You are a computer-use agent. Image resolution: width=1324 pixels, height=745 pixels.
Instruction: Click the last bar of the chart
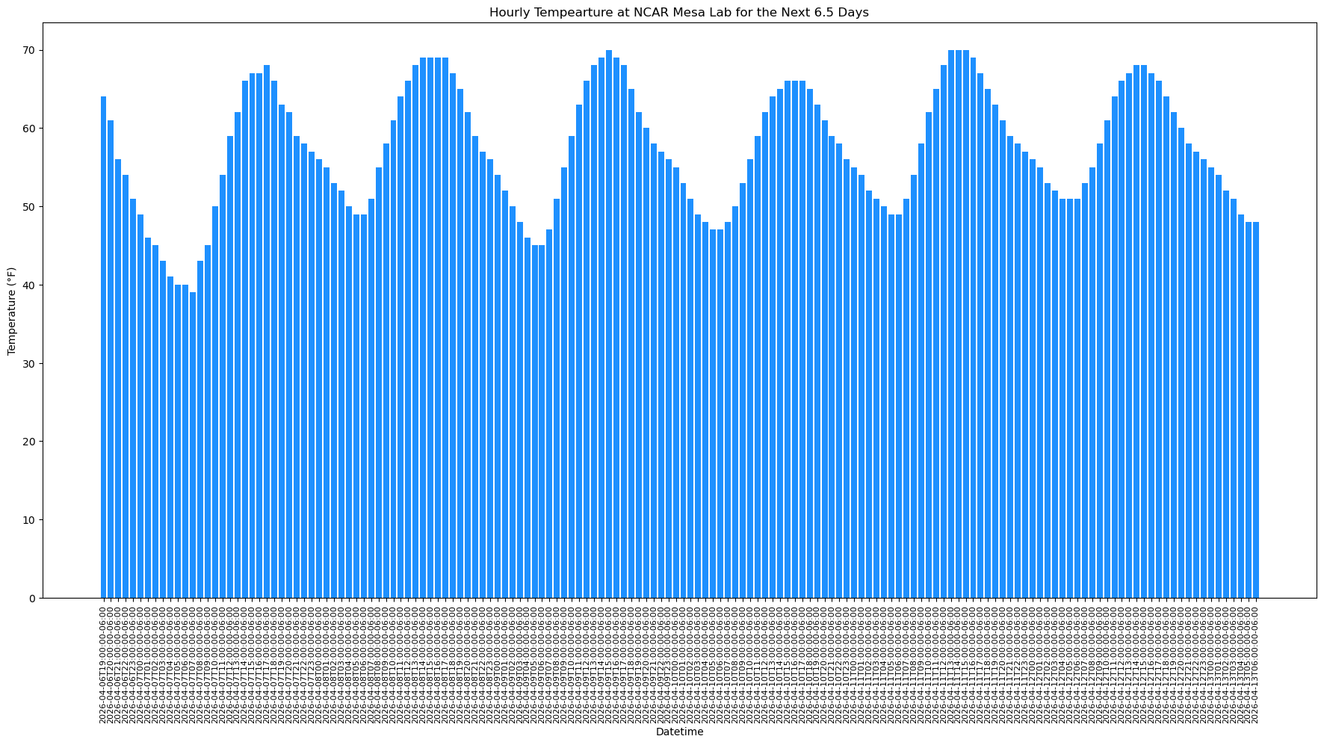coord(1257,411)
